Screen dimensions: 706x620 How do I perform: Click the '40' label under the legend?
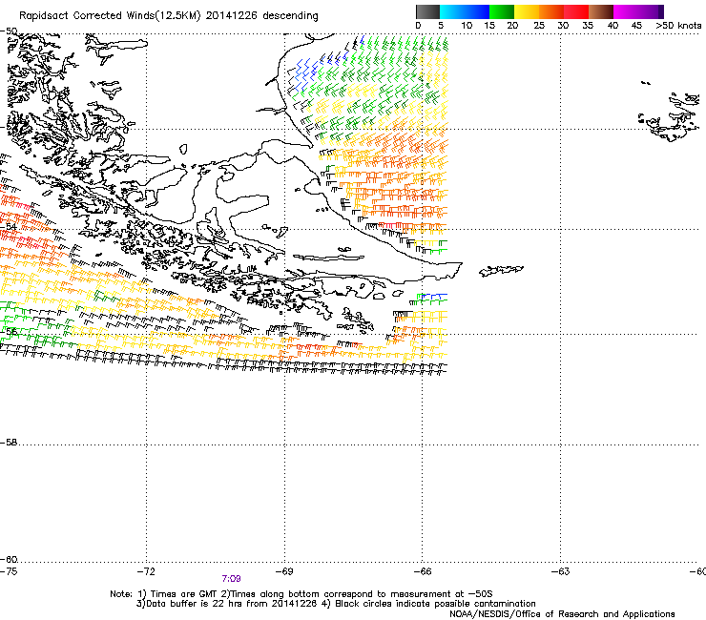(613, 25)
